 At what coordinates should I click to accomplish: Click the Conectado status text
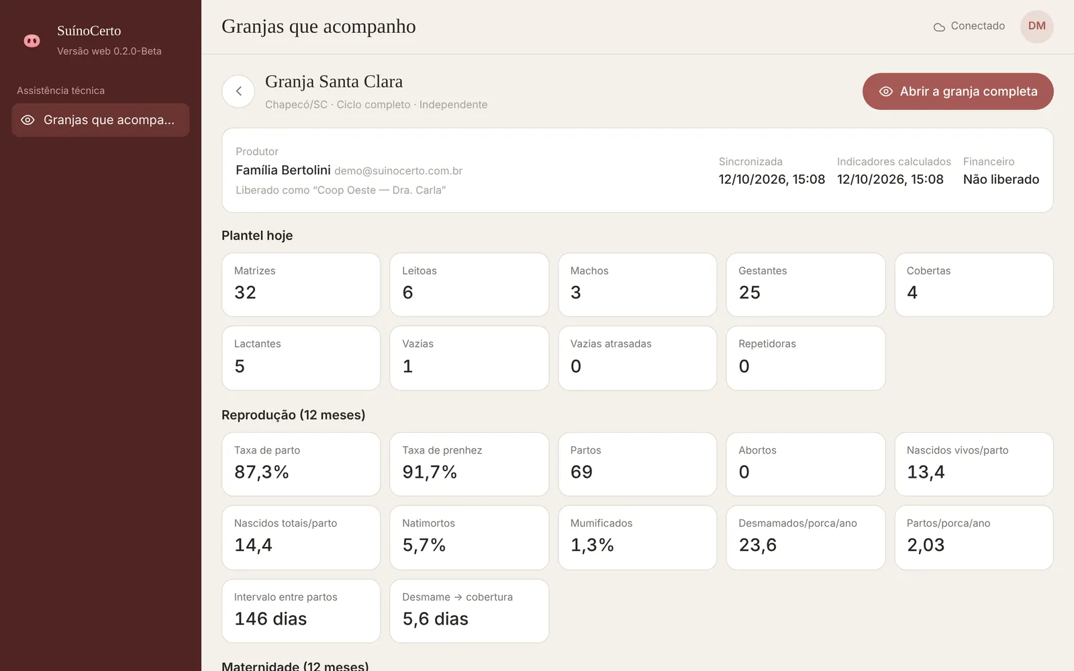[x=977, y=26]
